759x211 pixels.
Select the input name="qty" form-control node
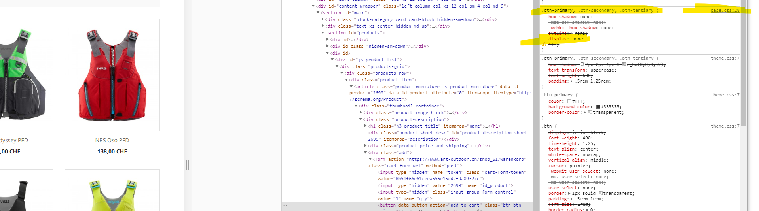[447, 195]
